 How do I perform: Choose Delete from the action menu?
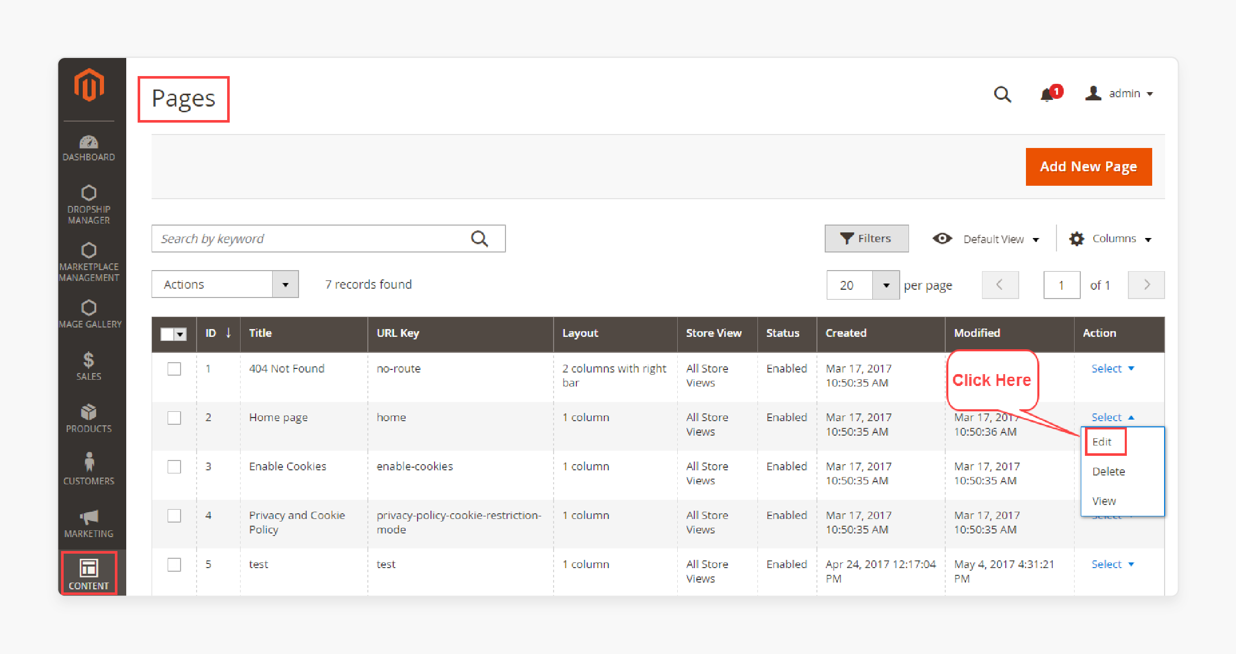click(x=1109, y=471)
